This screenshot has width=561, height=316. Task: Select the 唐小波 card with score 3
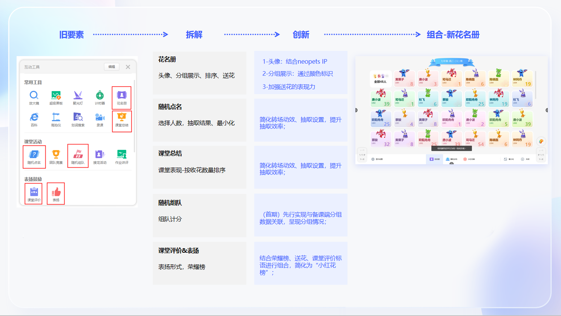(428, 79)
